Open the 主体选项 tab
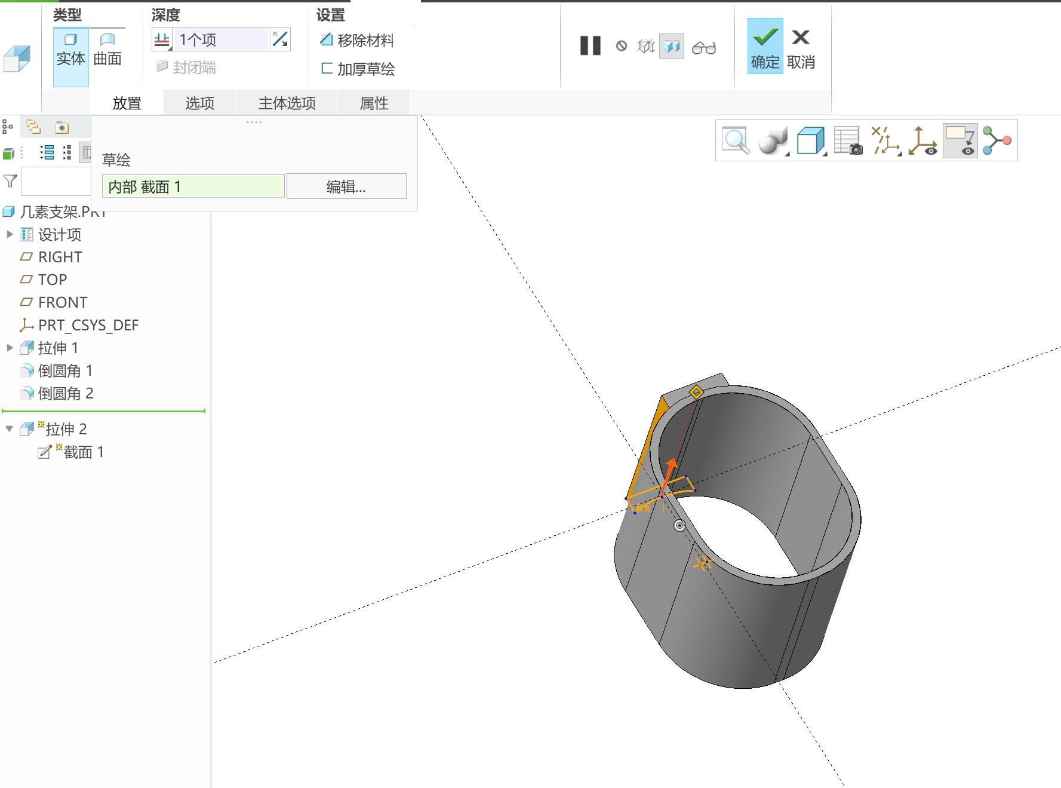 [x=287, y=103]
